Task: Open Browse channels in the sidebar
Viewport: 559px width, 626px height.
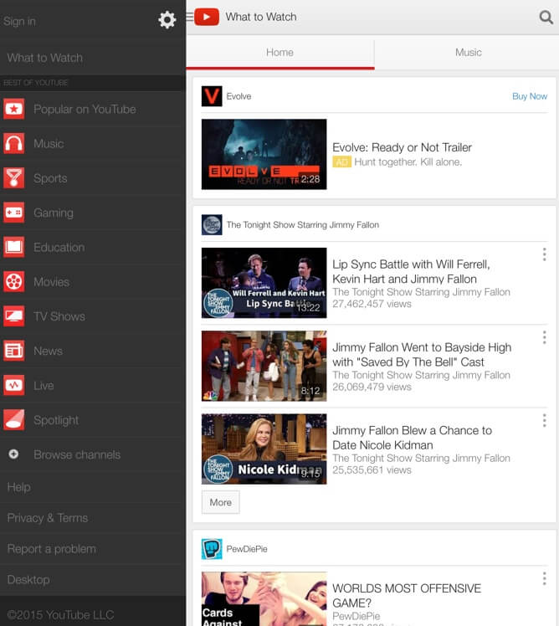Action: pos(76,454)
